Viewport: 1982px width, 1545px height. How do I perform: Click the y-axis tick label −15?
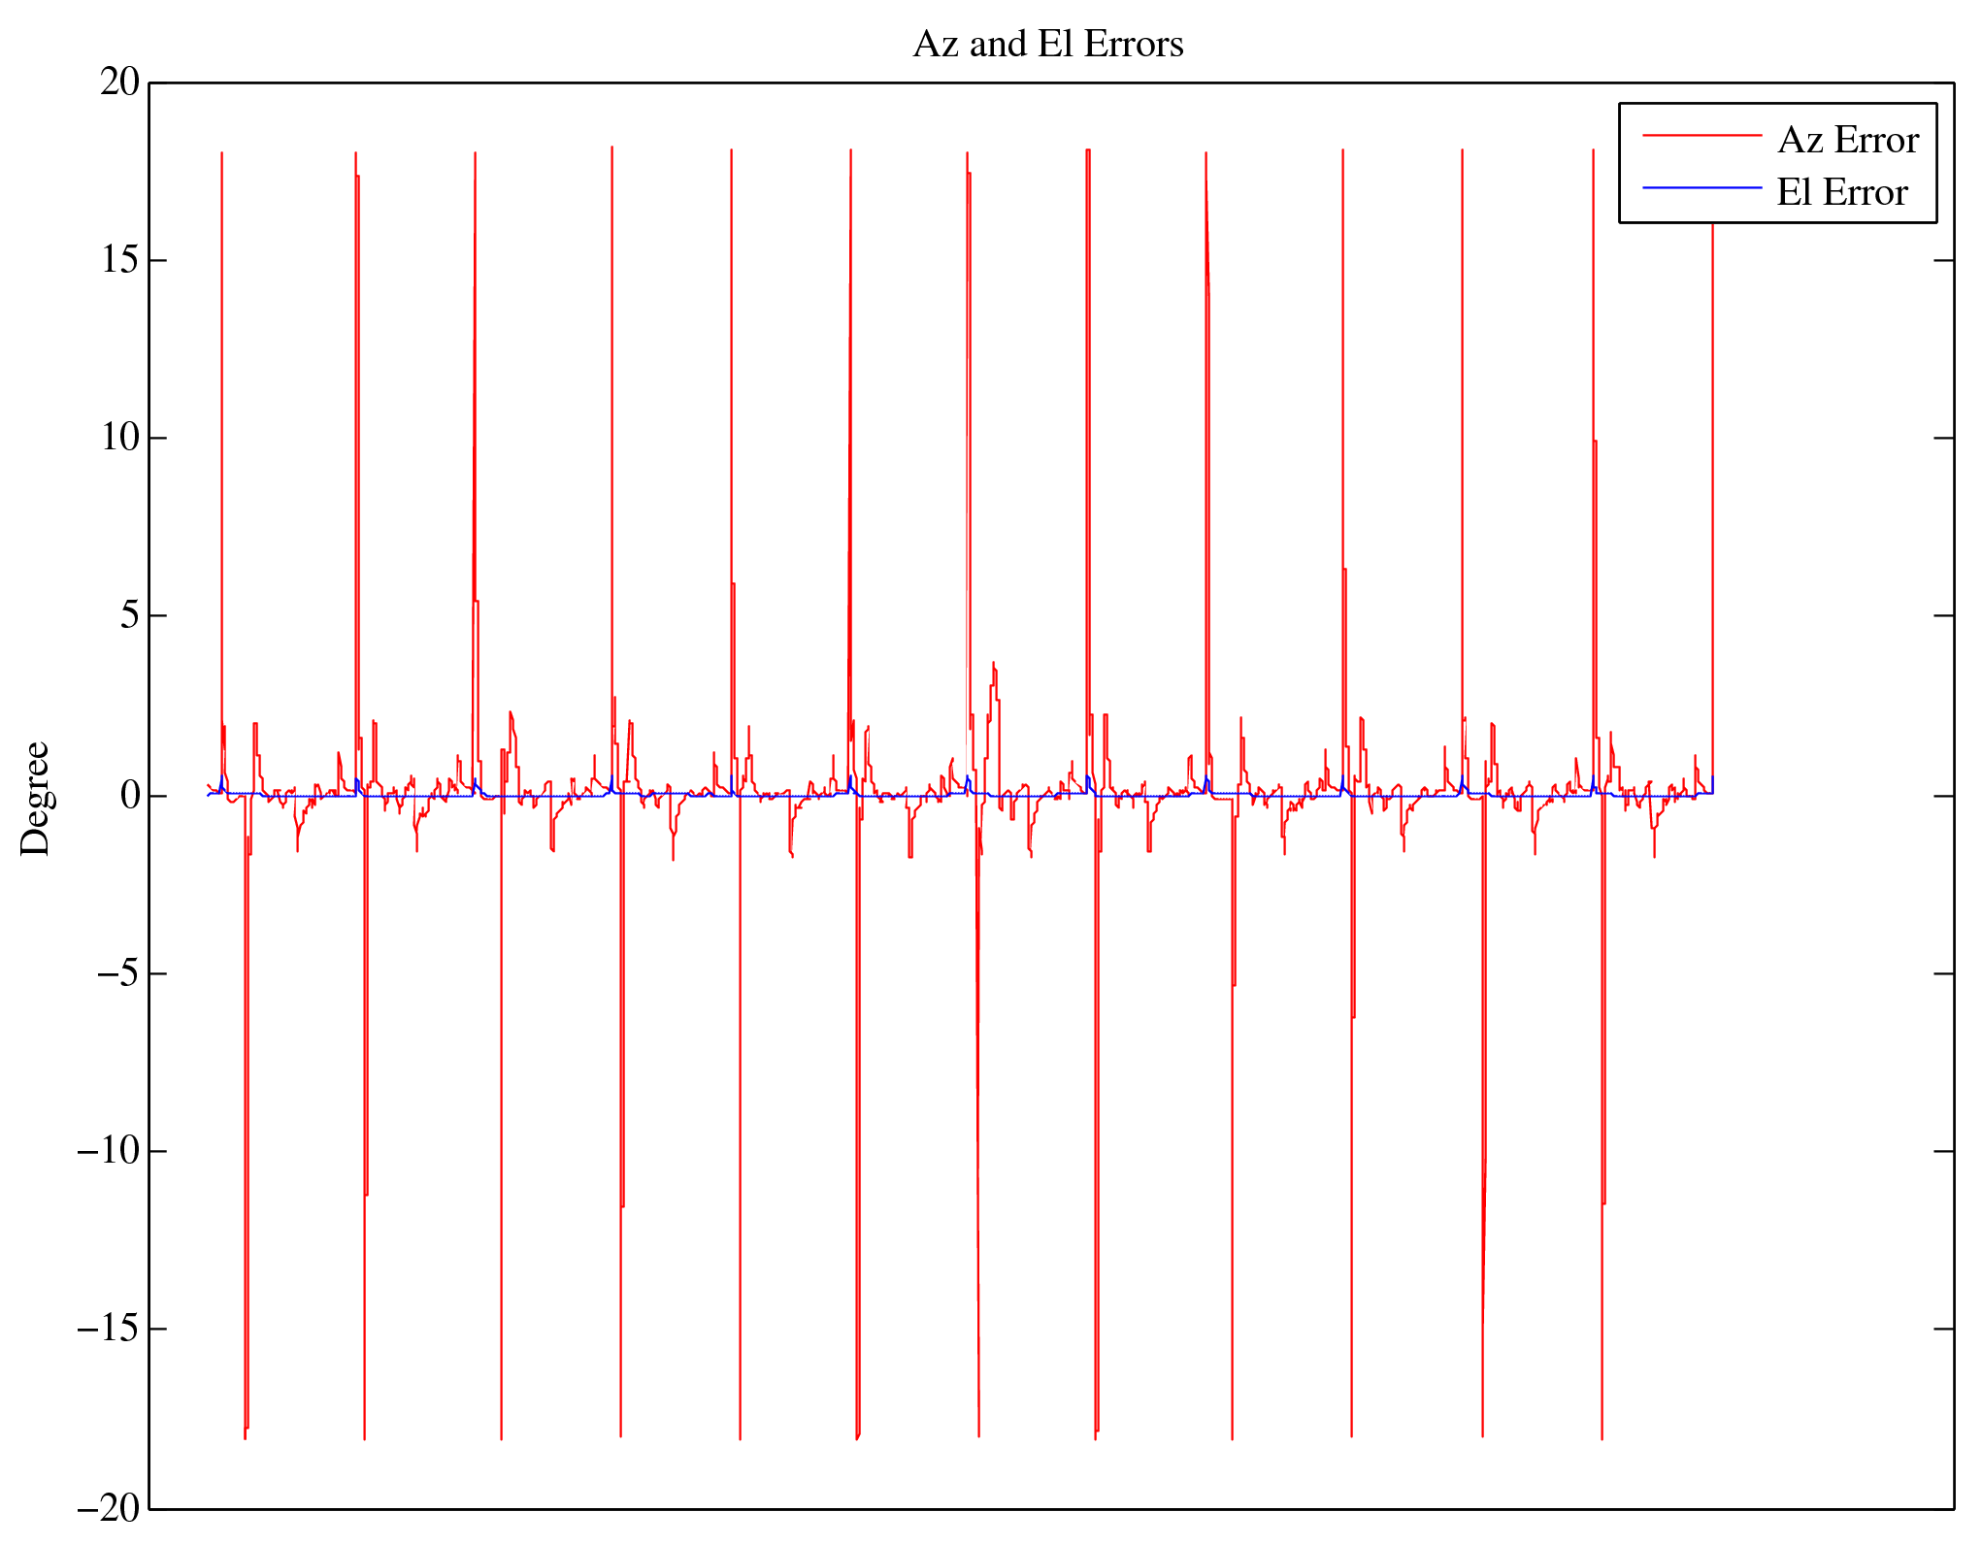pyautogui.click(x=109, y=1329)
